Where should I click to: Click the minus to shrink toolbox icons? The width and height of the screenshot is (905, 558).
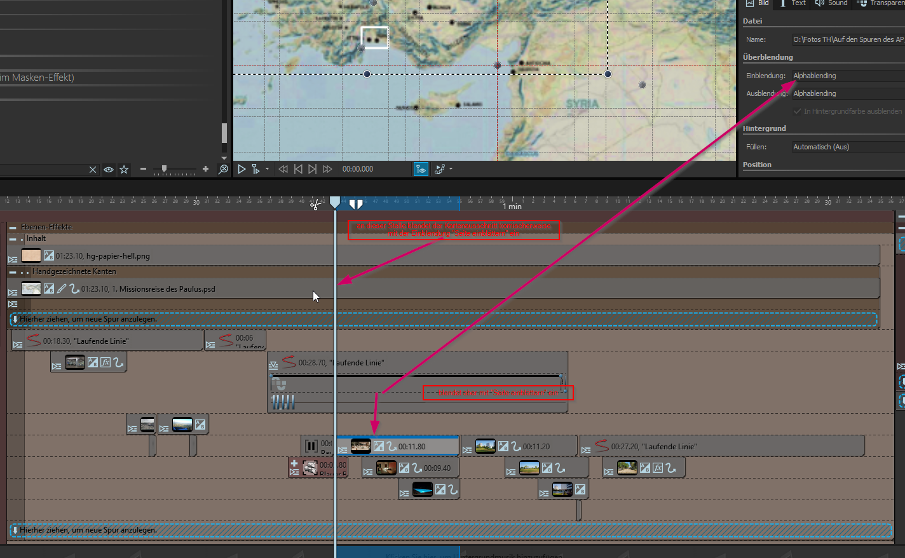[x=143, y=169]
